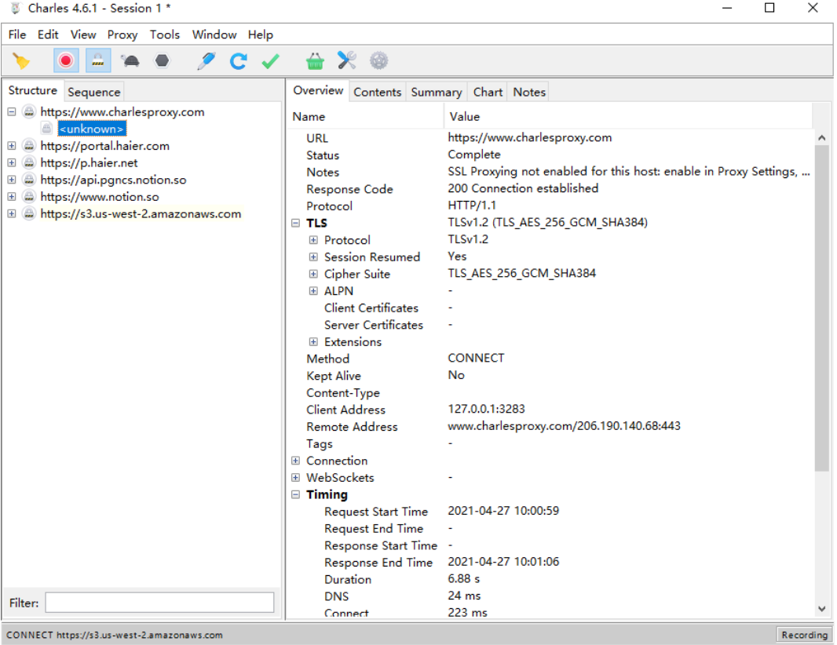
Task: Expand the Extensions row
Action: click(x=313, y=342)
